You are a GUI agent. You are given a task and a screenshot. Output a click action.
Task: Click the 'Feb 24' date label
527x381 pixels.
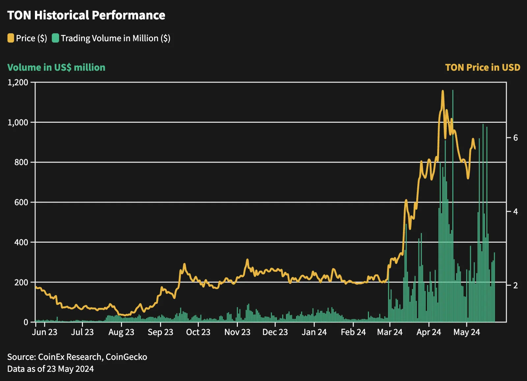point(353,332)
